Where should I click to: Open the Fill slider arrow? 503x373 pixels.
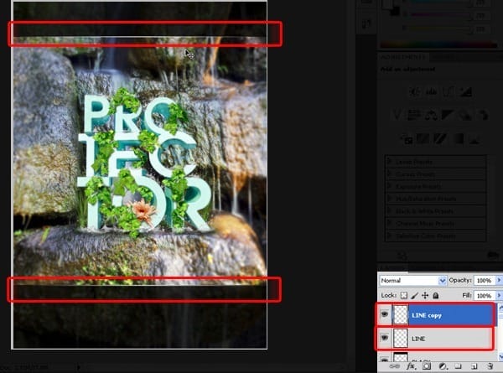(x=499, y=295)
